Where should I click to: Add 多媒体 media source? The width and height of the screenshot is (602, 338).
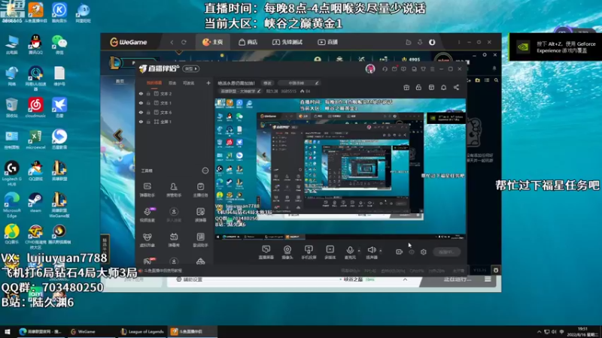pyautogui.click(x=330, y=252)
